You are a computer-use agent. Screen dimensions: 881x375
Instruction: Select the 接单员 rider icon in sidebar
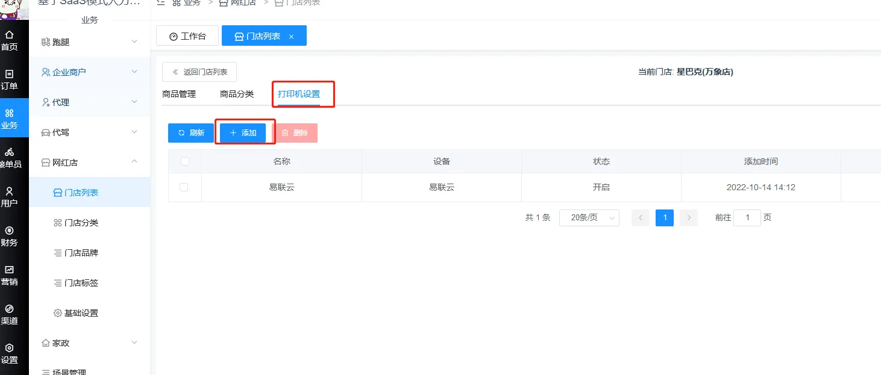click(x=9, y=152)
